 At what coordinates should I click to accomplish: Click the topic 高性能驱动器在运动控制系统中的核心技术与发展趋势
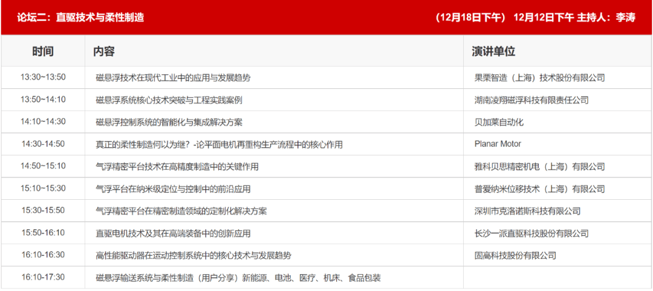click(x=193, y=255)
